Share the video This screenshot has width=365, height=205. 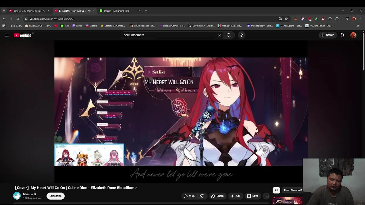point(217,196)
